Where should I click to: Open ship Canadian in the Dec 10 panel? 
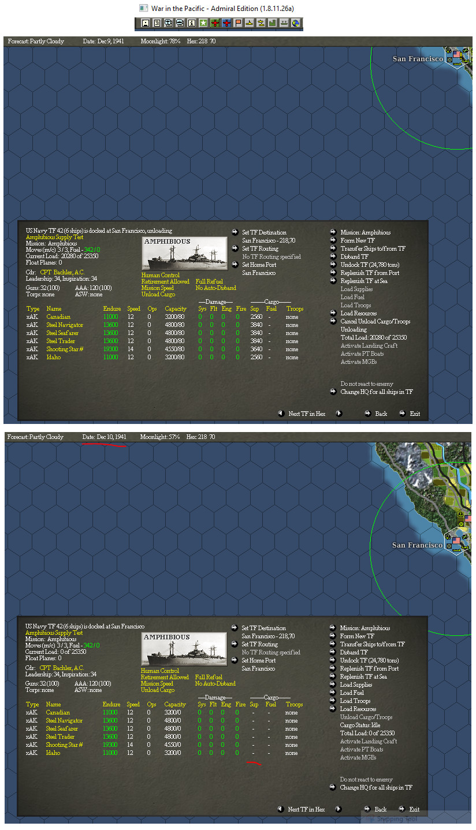pyautogui.click(x=58, y=712)
